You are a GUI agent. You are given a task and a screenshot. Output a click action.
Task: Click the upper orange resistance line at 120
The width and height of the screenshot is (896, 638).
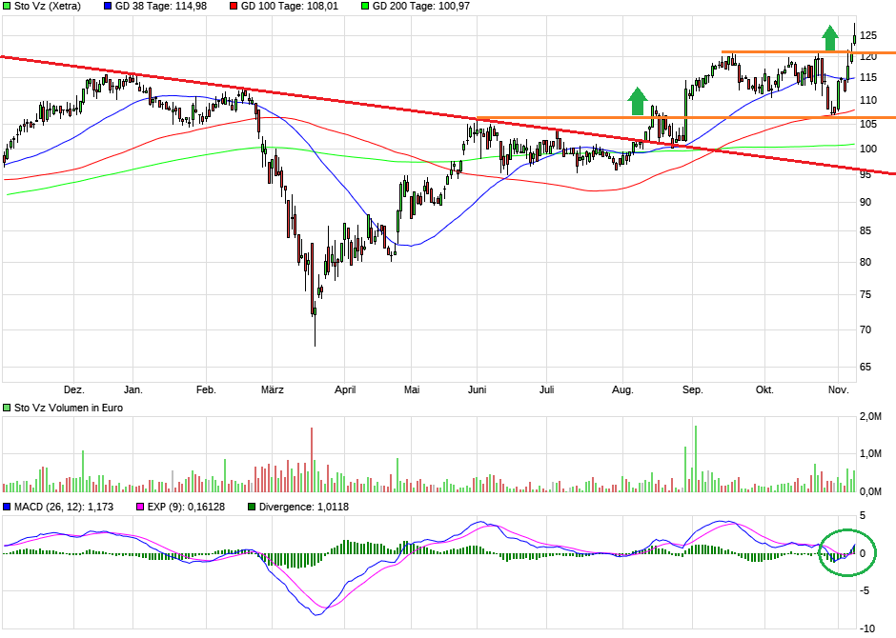[x=763, y=51]
